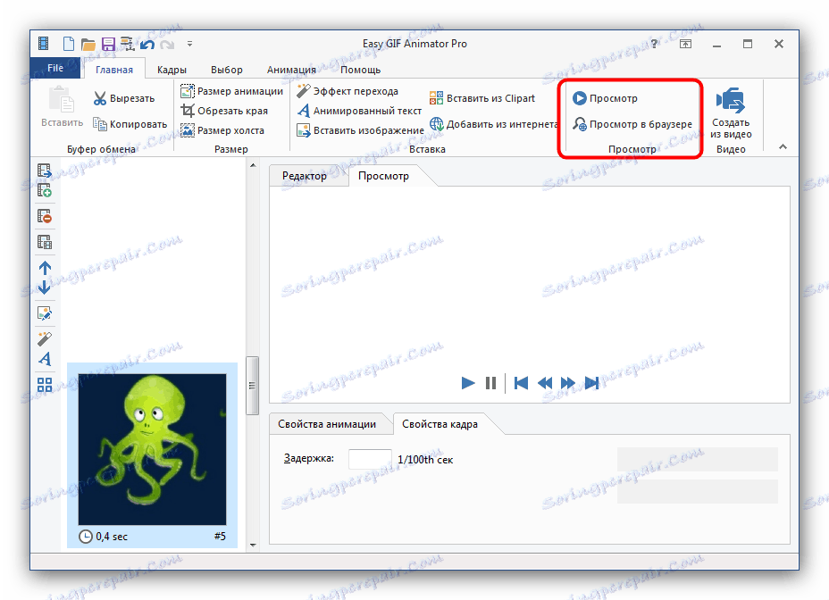Image resolution: width=829 pixels, height=600 pixels.
Task: Open the File menu
Action: pyautogui.click(x=54, y=67)
